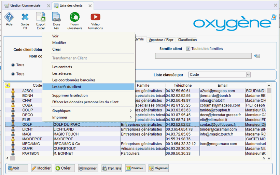Choose Supprimer la sélection

(88, 95)
